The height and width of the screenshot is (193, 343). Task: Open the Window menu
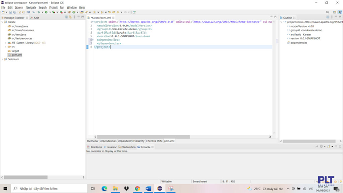click(x=71, y=7)
